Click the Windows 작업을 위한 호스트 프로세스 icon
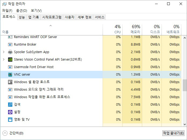 click(10, 97)
